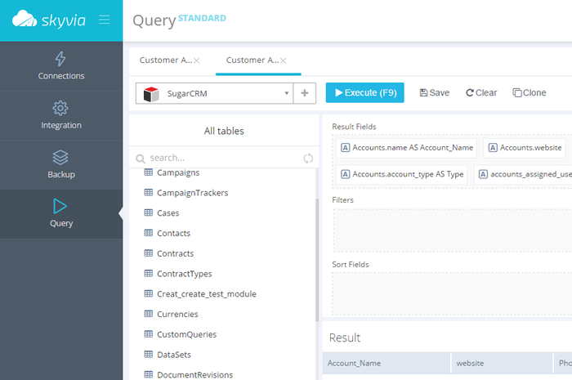Refresh the tables list
572x380 pixels.
308,158
